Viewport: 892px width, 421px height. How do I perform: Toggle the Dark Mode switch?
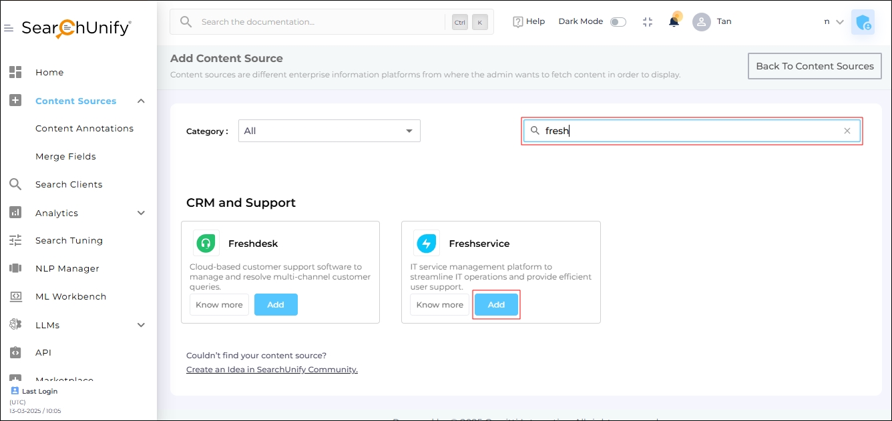618,22
